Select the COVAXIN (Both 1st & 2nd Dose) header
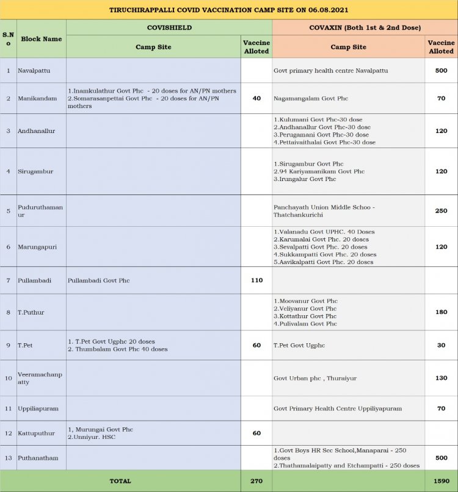The image size is (458, 492). point(364,27)
